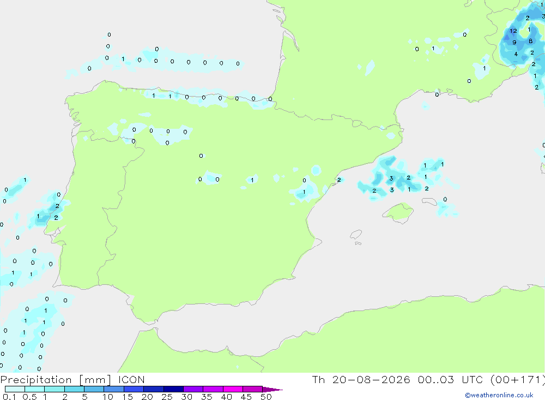Select the magenta swatch between 40 and 45
The width and height of the screenshot is (545, 400).
[x=233, y=389]
